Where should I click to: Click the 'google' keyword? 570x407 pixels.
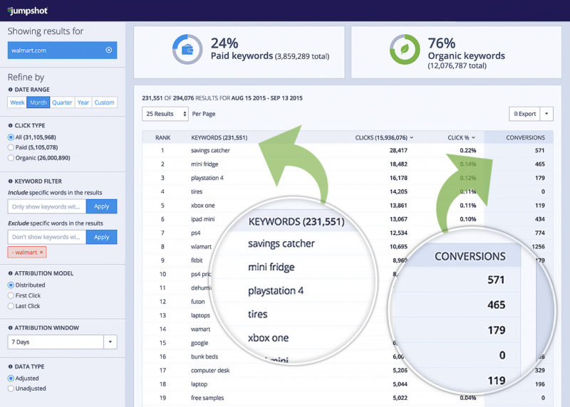tap(199, 343)
